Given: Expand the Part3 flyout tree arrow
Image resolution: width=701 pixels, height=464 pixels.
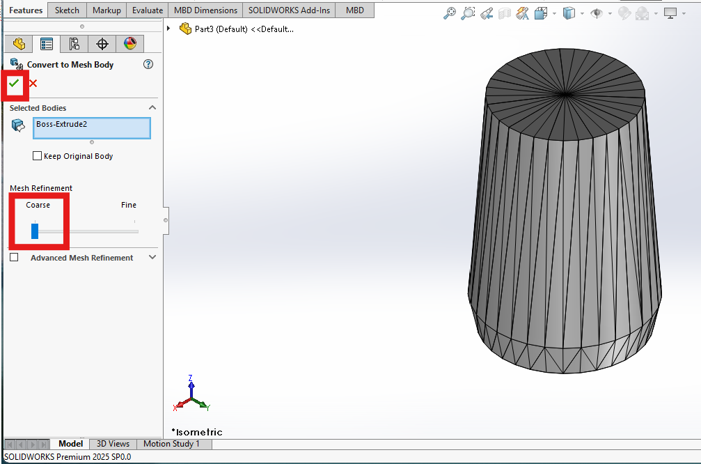Looking at the screenshot, I should pyautogui.click(x=168, y=29).
